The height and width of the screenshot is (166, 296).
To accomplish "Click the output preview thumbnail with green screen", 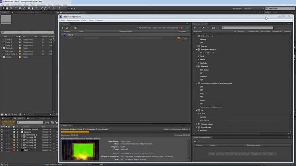I will (x=80, y=150).
